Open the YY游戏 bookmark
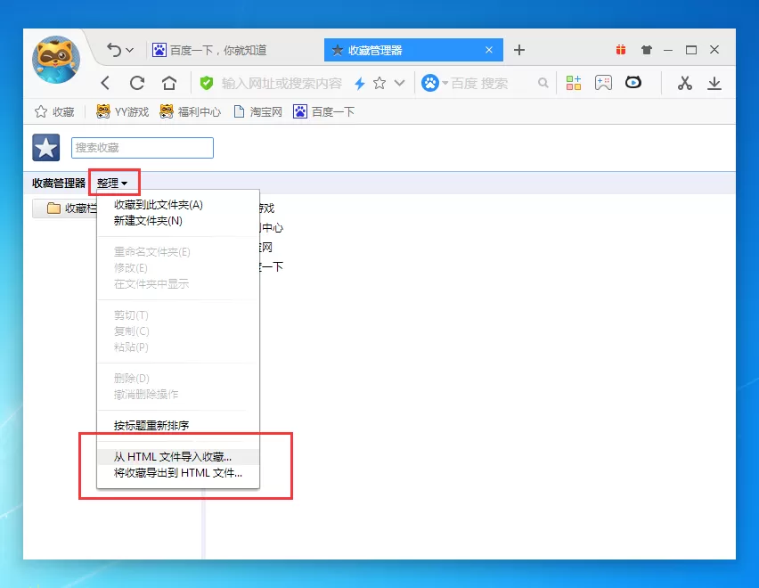This screenshot has width=759, height=588. 122,111
